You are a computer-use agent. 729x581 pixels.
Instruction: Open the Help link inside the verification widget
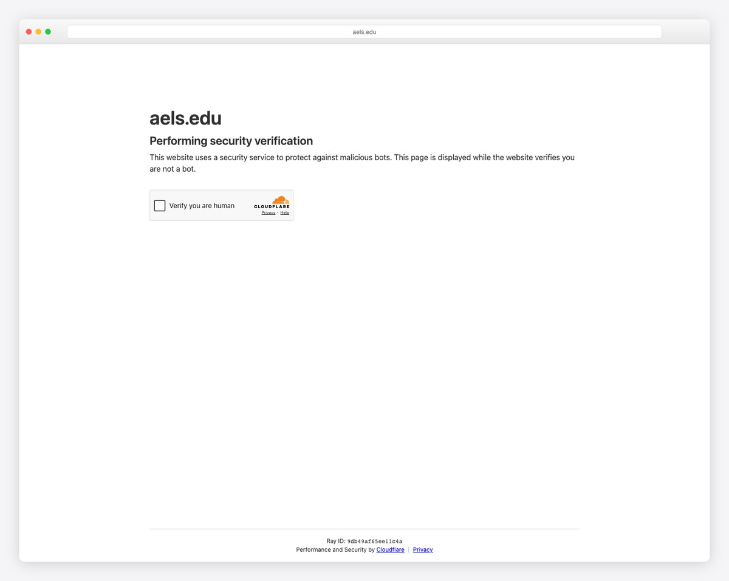285,213
